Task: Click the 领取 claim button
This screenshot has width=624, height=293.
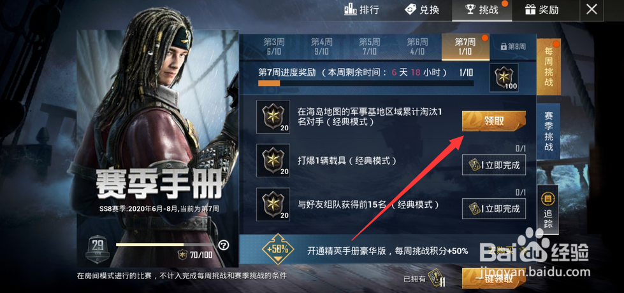Action: pyautogui.click(x=493, y=121)
